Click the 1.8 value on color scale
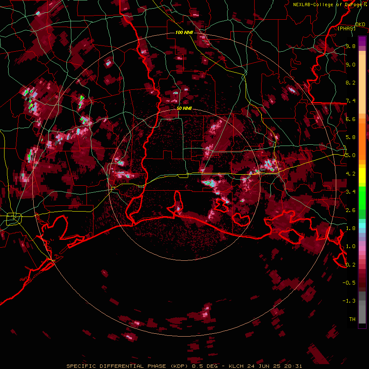Screen dimensions: 369x369 click(351, 228)
